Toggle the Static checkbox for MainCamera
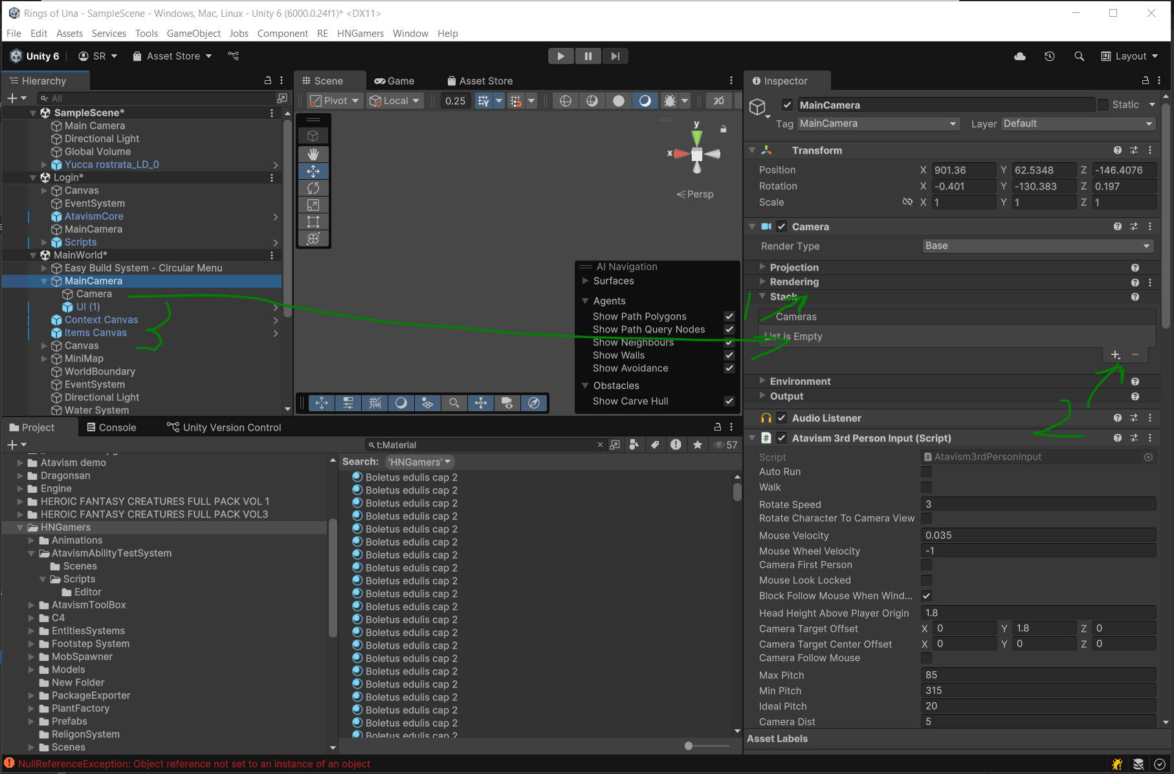Image resolution: width=1174 pixels, height=774 pixels. 1103,105
